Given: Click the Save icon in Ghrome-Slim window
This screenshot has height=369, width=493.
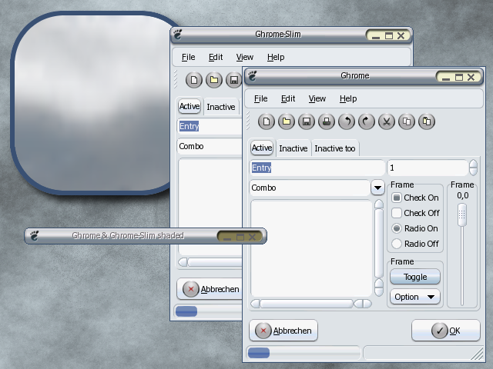Looking at the screenshot, I should 234,80.
